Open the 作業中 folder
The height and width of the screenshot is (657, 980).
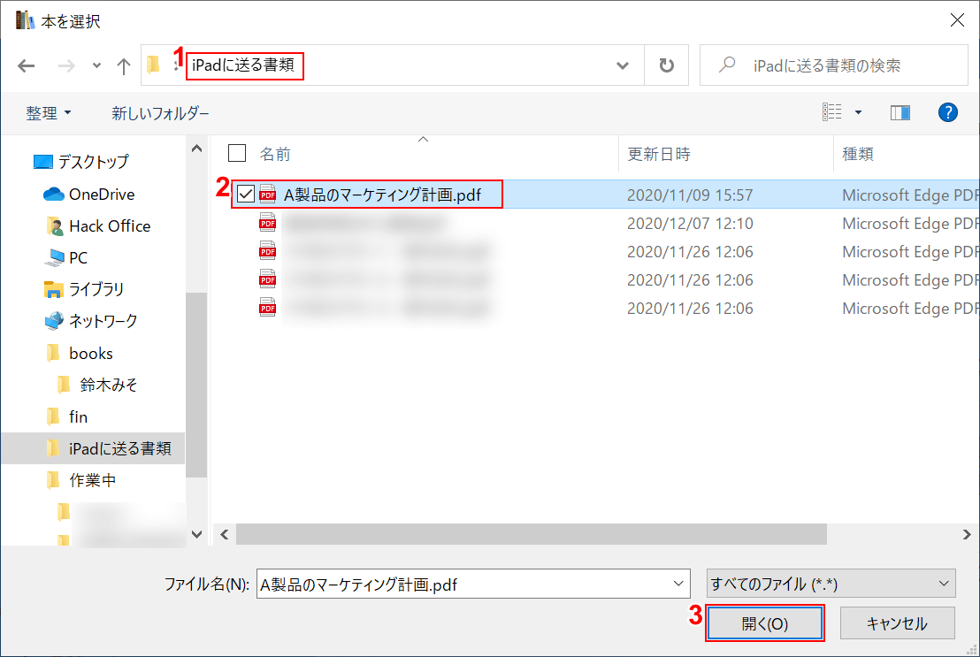point(93,480)
